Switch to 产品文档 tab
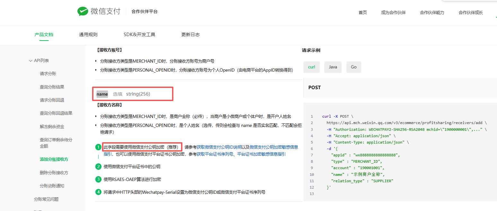The height and width of the screenshot is (211, 497). coord(44,35)
